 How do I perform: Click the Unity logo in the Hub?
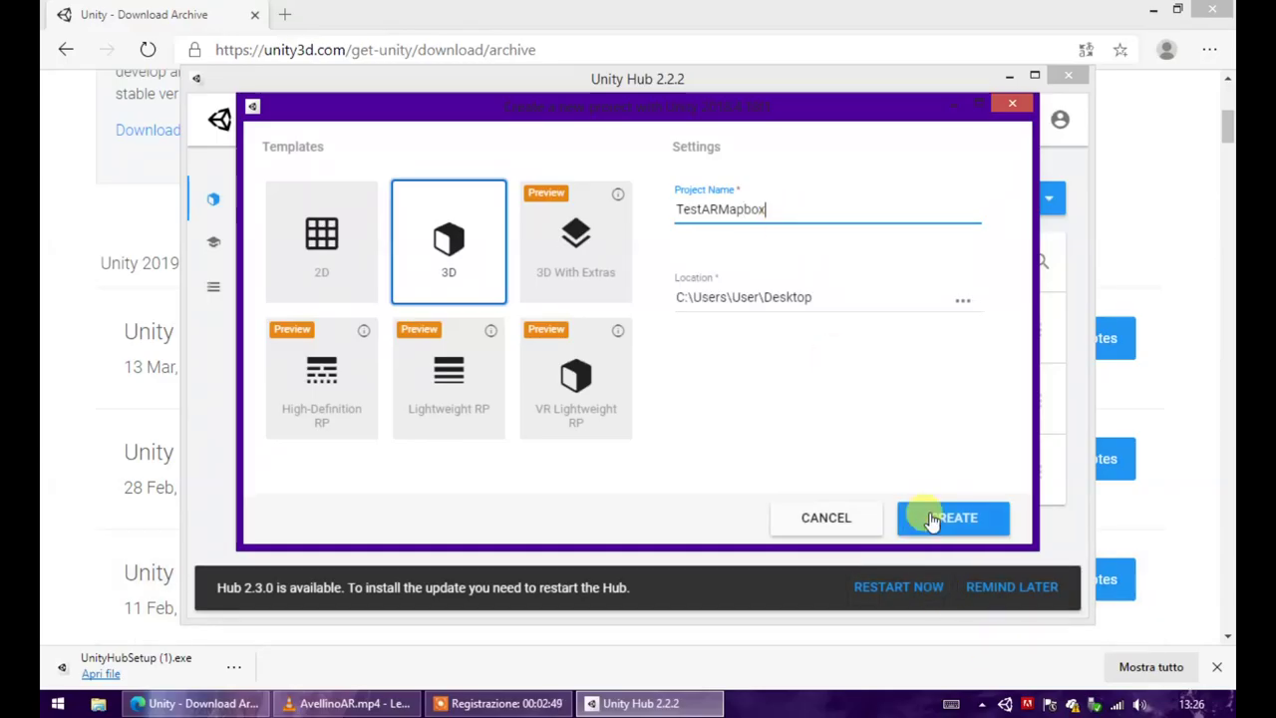click(219, 120)
